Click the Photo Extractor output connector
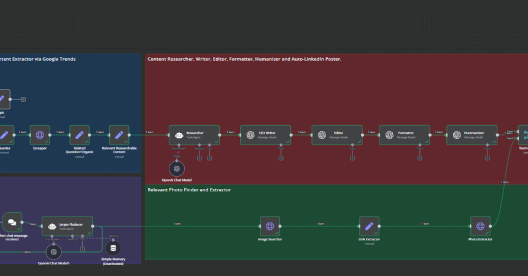The height and width of the screenshot is (276, 528). (491, 226)
